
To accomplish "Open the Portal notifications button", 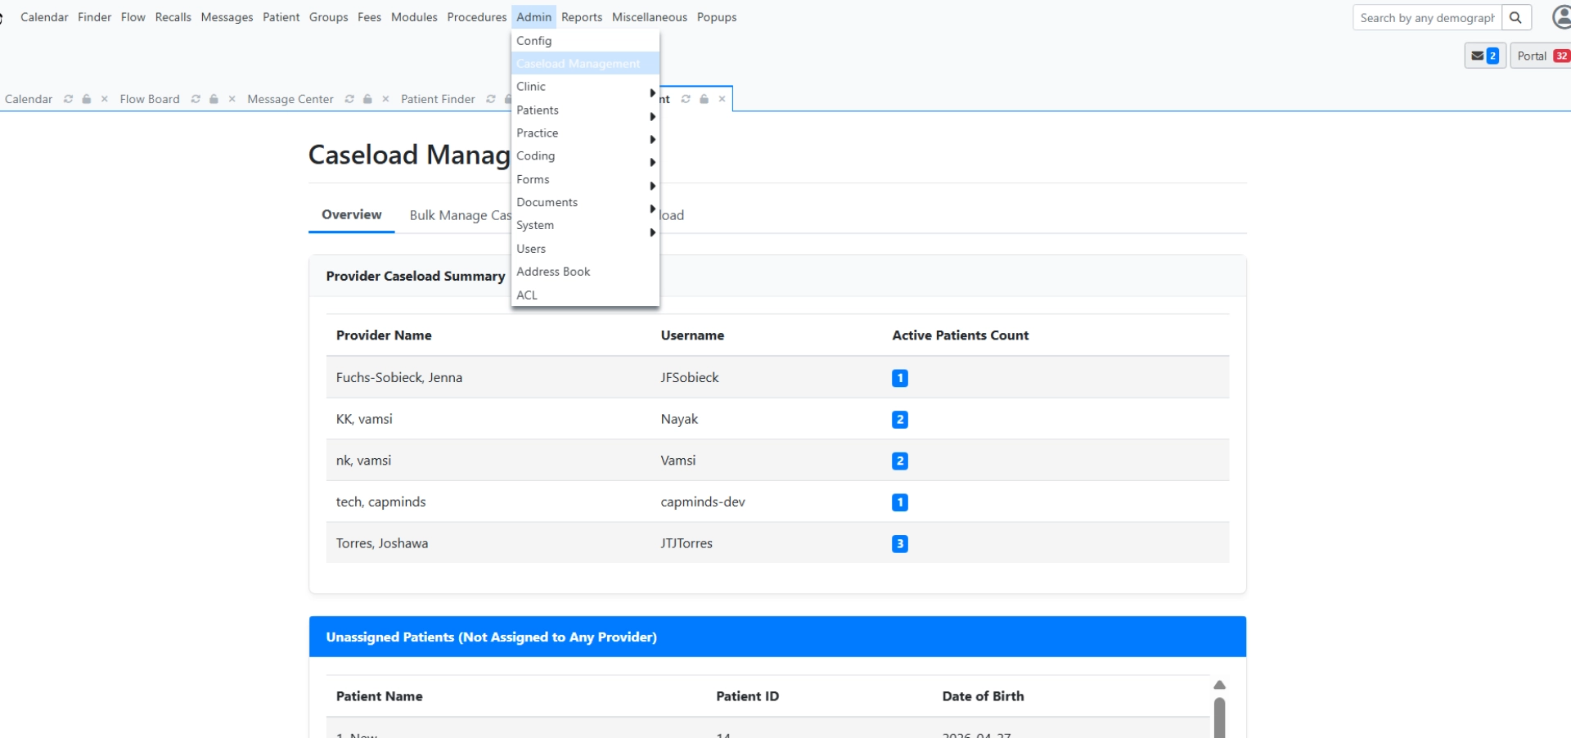I will [x=1541, y=56].
